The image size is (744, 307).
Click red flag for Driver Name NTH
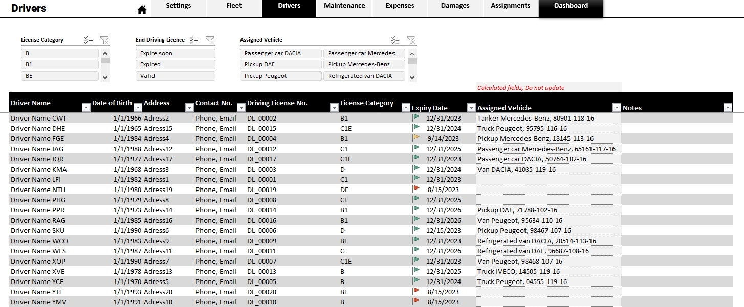[416, 189]
